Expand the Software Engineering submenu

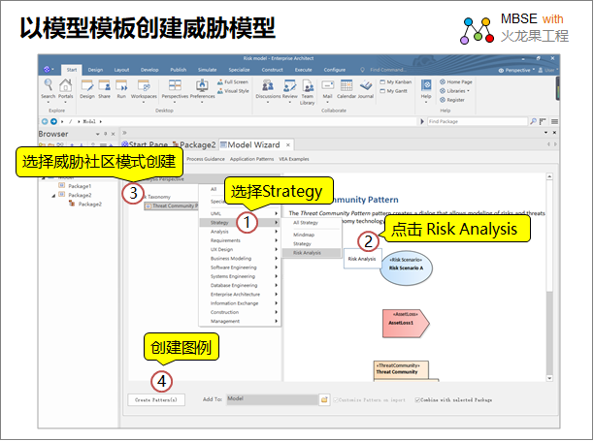point(240,268)
